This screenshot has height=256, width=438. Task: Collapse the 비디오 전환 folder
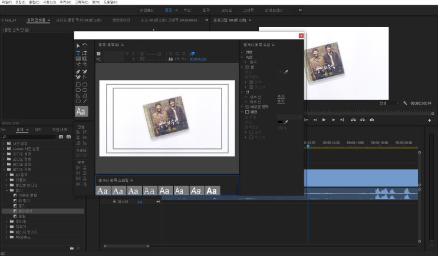tap(4, 169)
